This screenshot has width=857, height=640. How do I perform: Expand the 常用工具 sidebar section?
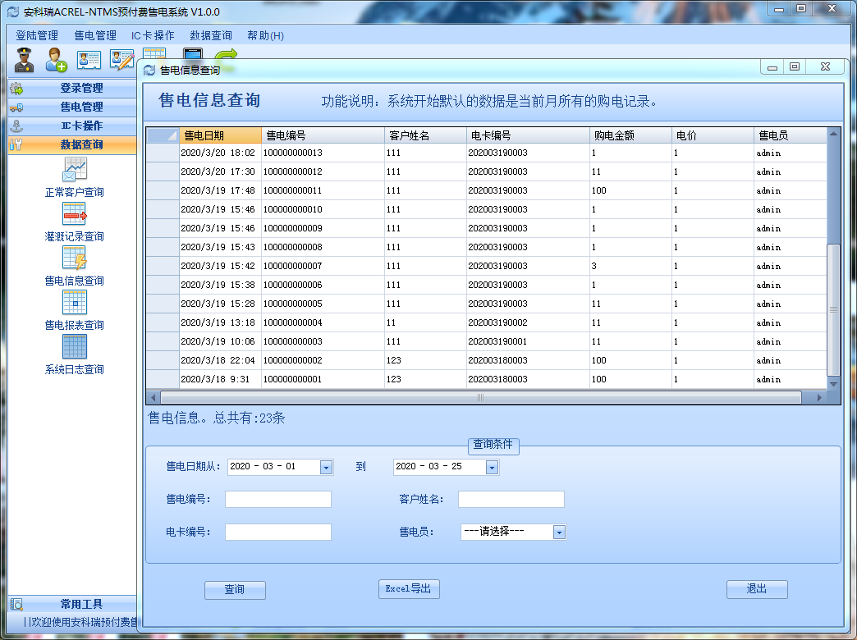coord(72,604)
